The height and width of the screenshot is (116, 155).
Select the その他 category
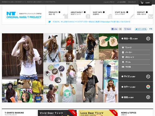point(136,67)
